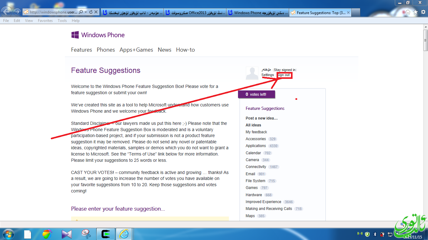The image size is (428, 240).
Task: Open account Settings link
Action: coord(267,75)
